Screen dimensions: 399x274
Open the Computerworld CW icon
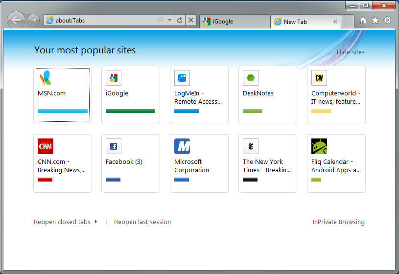pos(319,78)
